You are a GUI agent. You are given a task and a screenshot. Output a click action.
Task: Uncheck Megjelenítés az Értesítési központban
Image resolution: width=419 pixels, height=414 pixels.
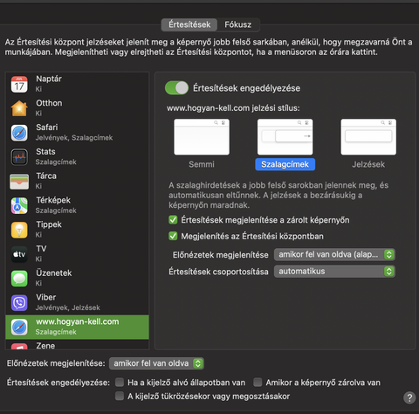(x=173, y=236)
